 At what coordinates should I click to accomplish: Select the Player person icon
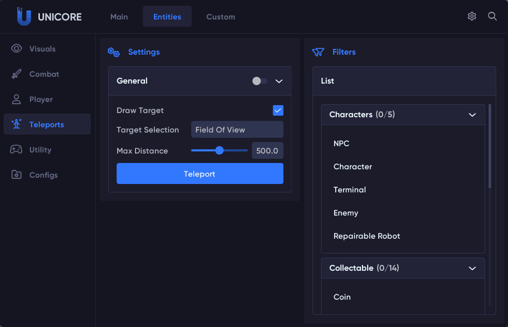pos(17,99)
